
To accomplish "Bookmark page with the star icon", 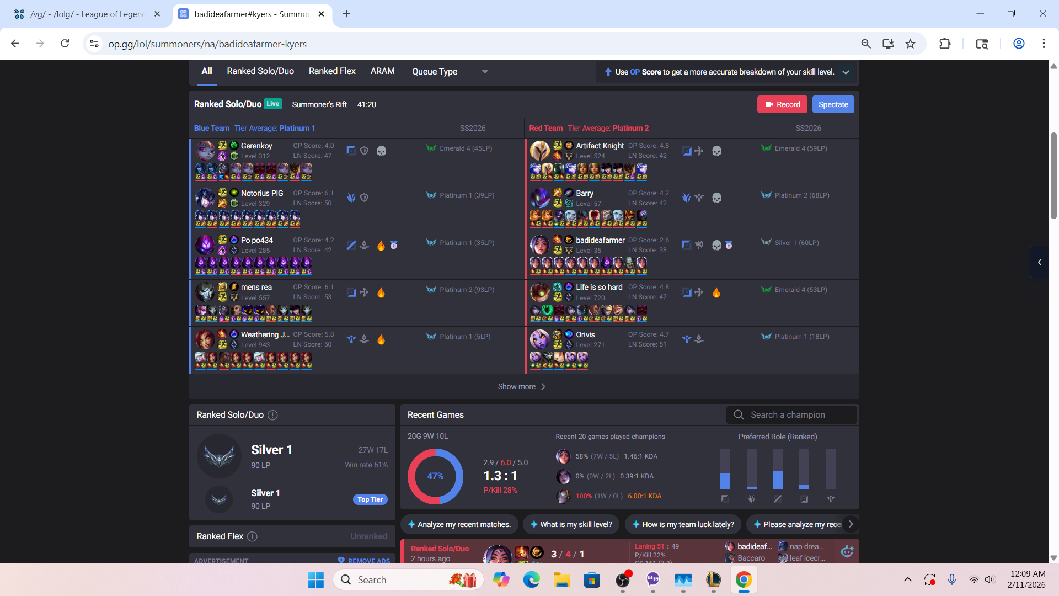I will pos(910,44).
